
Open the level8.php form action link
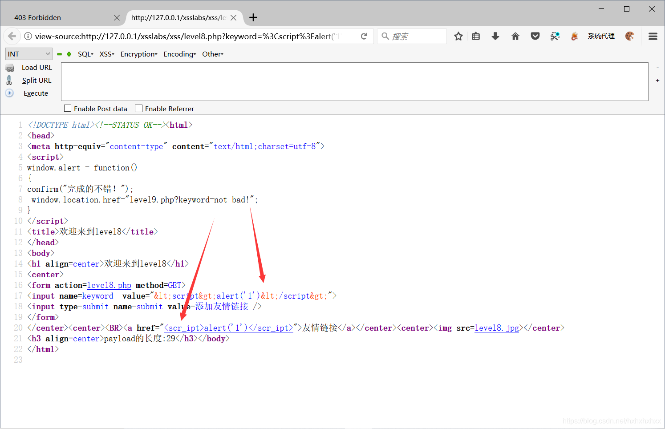point(109,285)
